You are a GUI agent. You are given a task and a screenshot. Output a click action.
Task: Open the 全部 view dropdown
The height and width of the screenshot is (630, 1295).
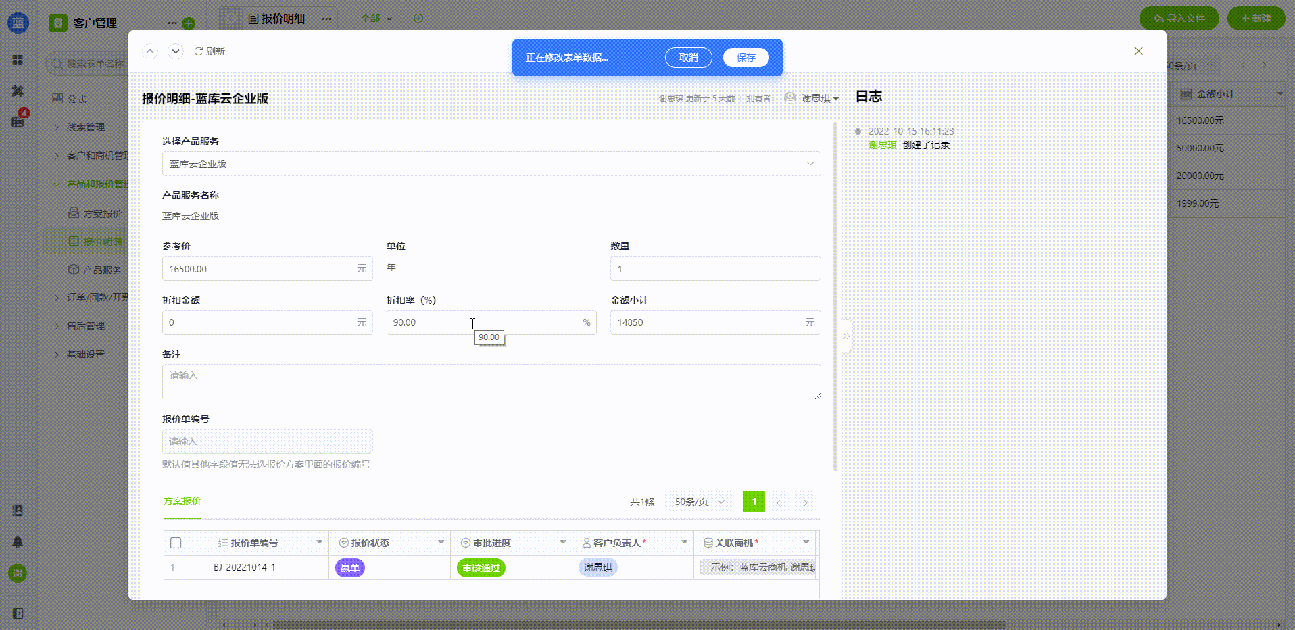[376, 18]
